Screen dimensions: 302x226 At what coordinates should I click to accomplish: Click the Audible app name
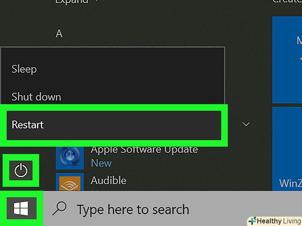(x=108, y=180)
